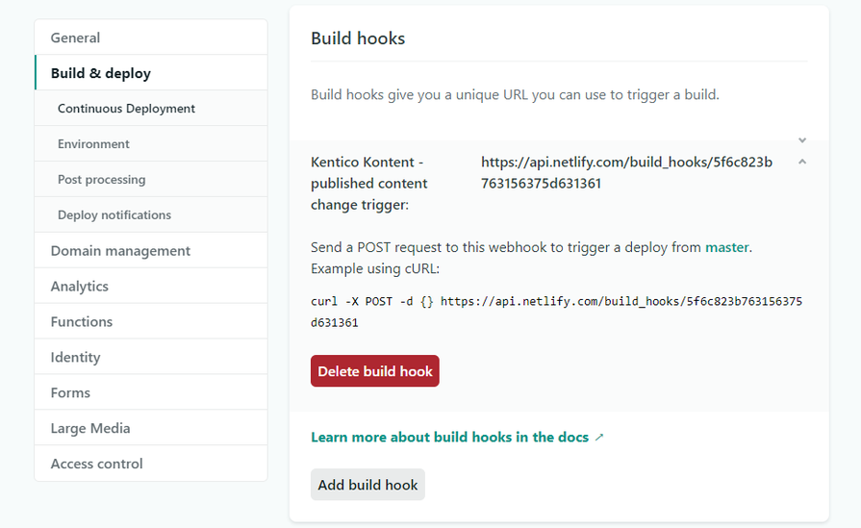Open Access control settings
This screenshot has height=528, width=861.
point(96,465)
